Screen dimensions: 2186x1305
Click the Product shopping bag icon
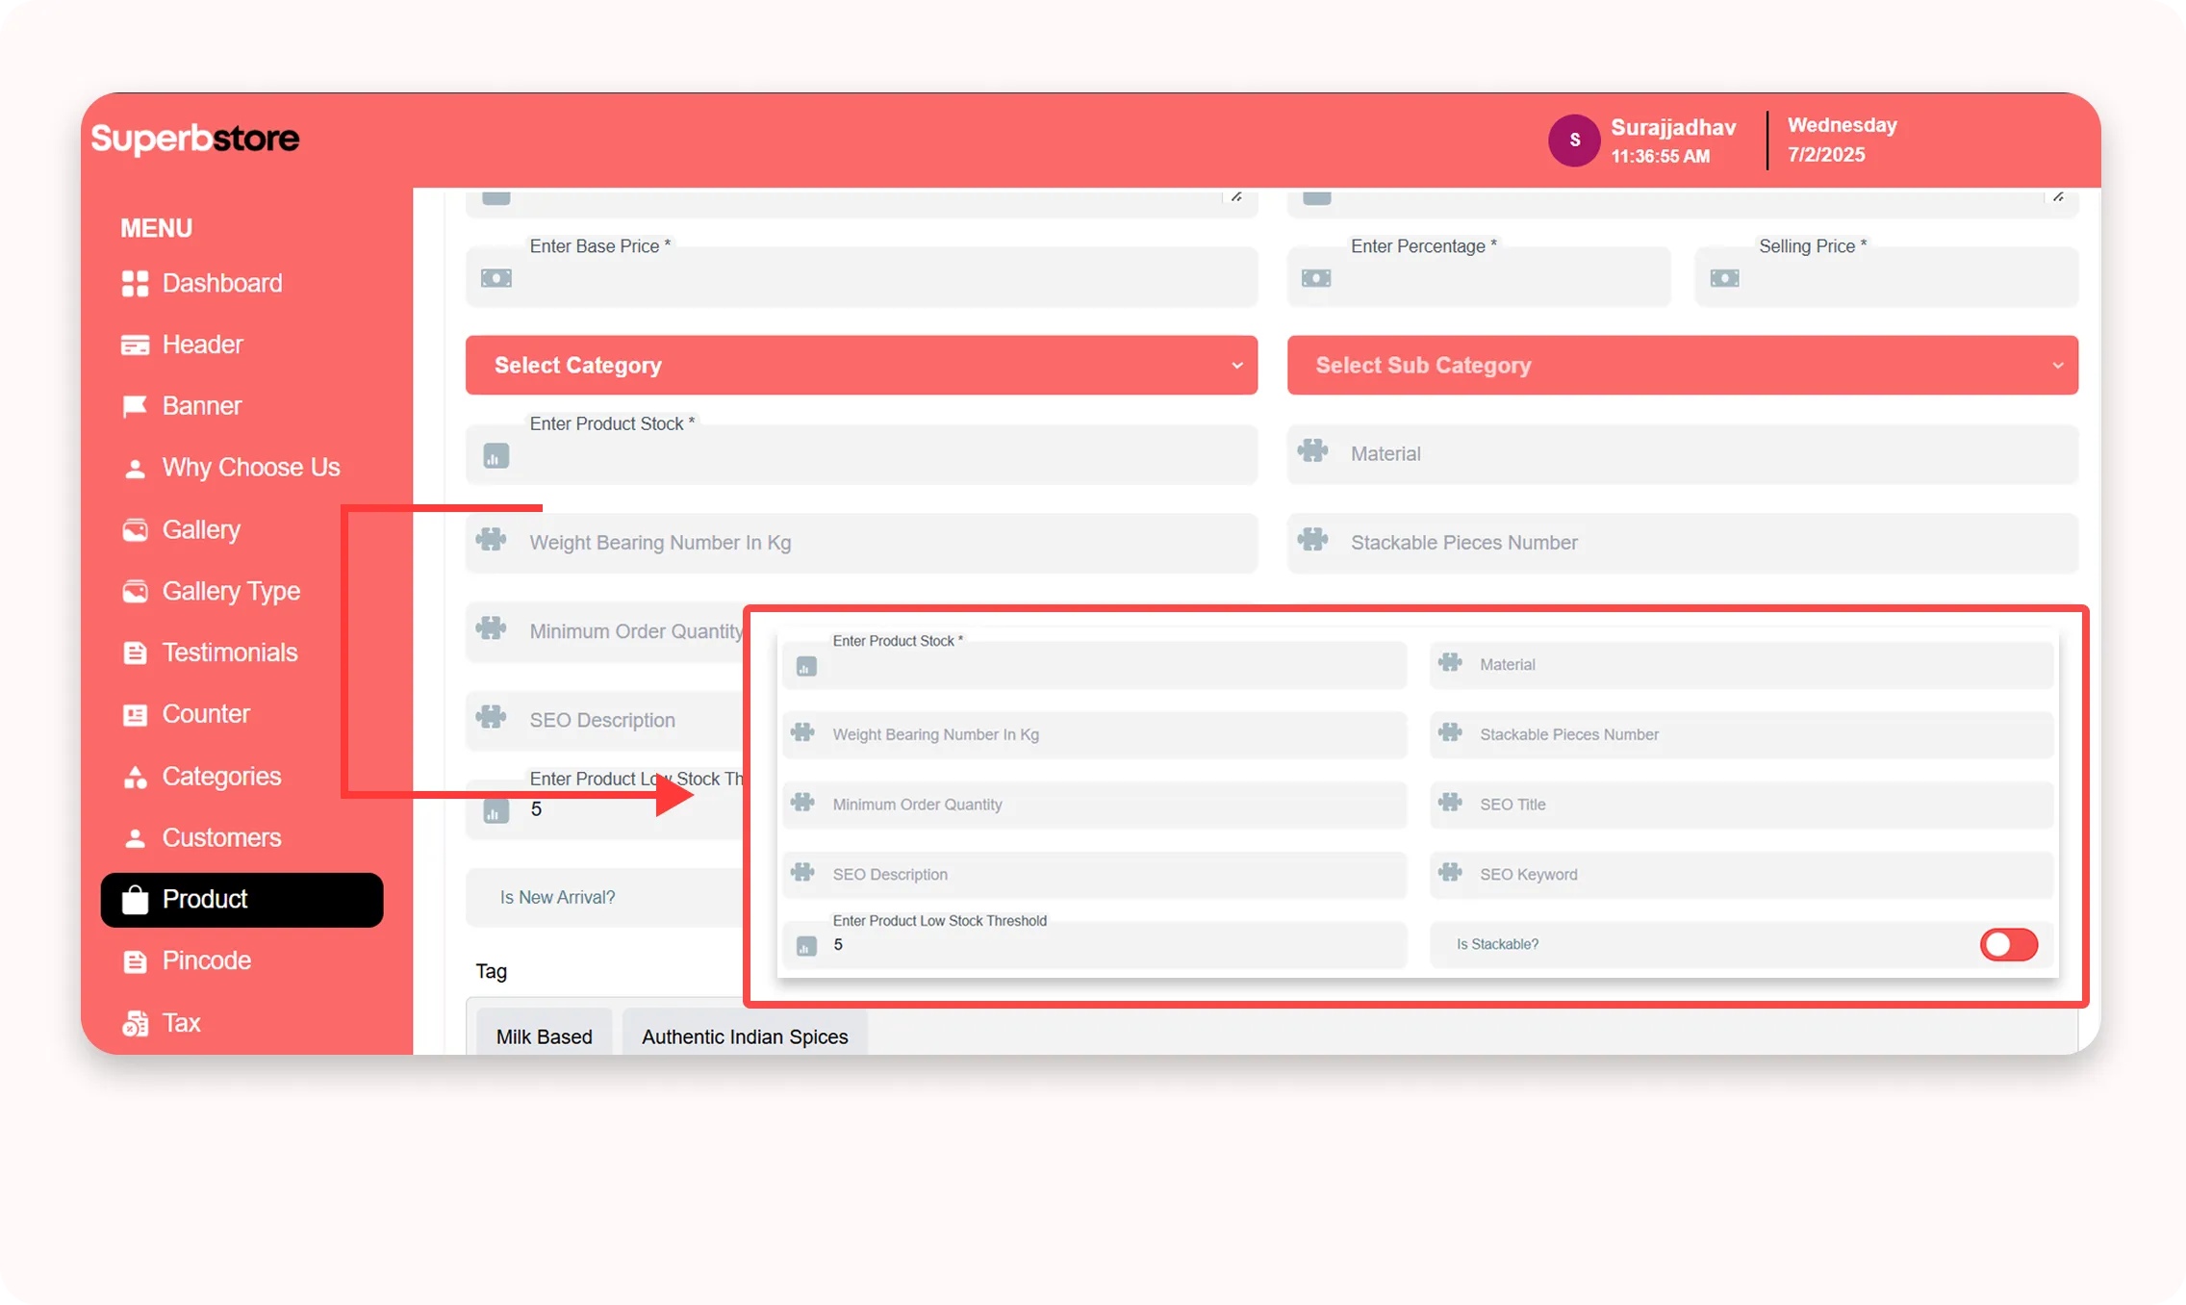click(x=135, y=900)
